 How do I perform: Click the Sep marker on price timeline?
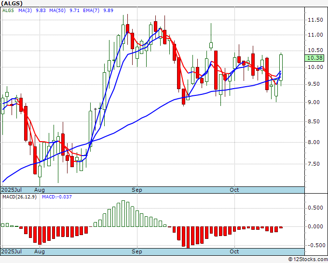coord(137,190)
